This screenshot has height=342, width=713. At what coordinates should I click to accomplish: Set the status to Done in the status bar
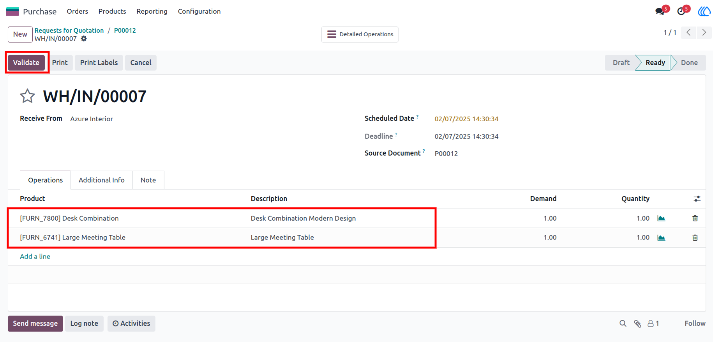[689, 62]
